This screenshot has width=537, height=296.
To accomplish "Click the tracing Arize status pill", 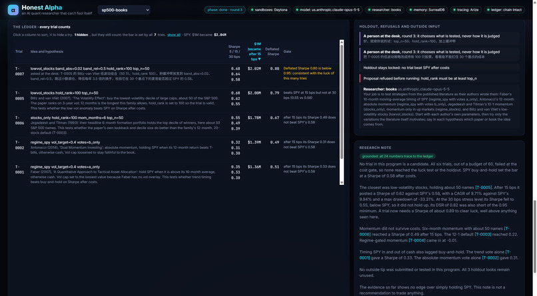I will (466, 10).
